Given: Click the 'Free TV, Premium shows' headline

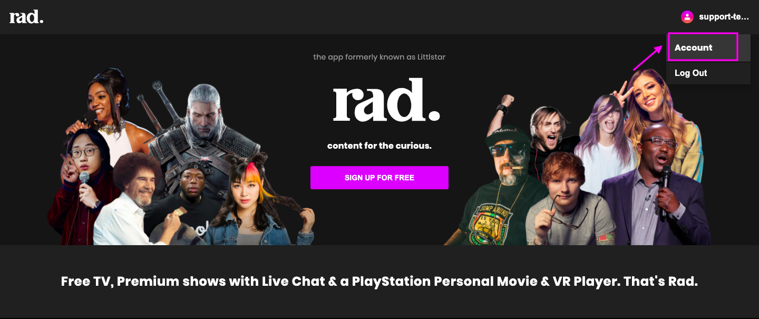Looking at the screenshot, I should pos(379,281).
